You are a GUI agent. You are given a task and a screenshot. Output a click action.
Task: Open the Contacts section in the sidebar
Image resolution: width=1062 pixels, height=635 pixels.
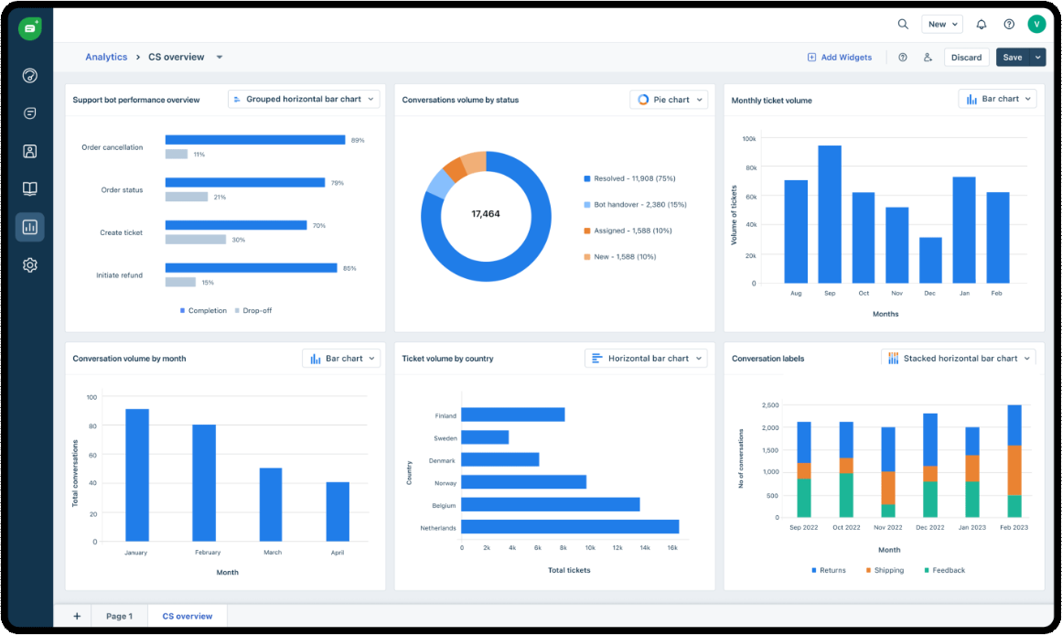(29, 151)
